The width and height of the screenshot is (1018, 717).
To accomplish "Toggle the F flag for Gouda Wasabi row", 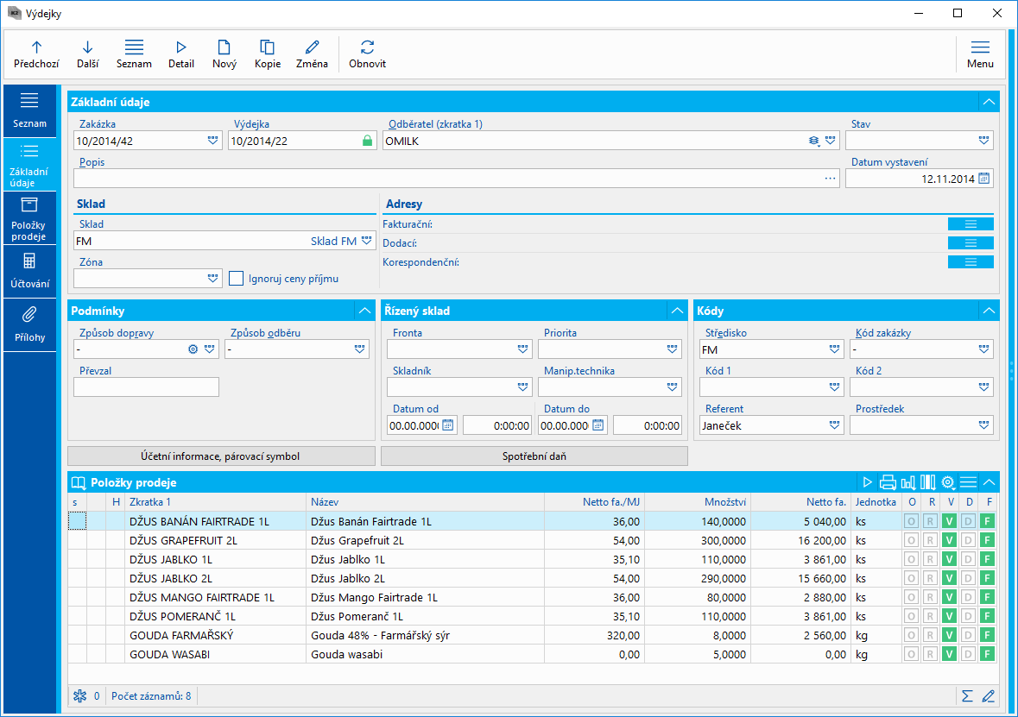I will click(x=987, y=654).
